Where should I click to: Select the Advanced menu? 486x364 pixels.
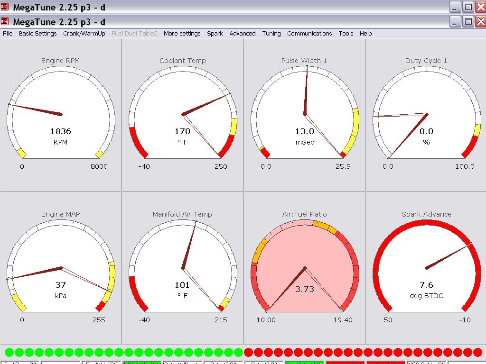243,34
